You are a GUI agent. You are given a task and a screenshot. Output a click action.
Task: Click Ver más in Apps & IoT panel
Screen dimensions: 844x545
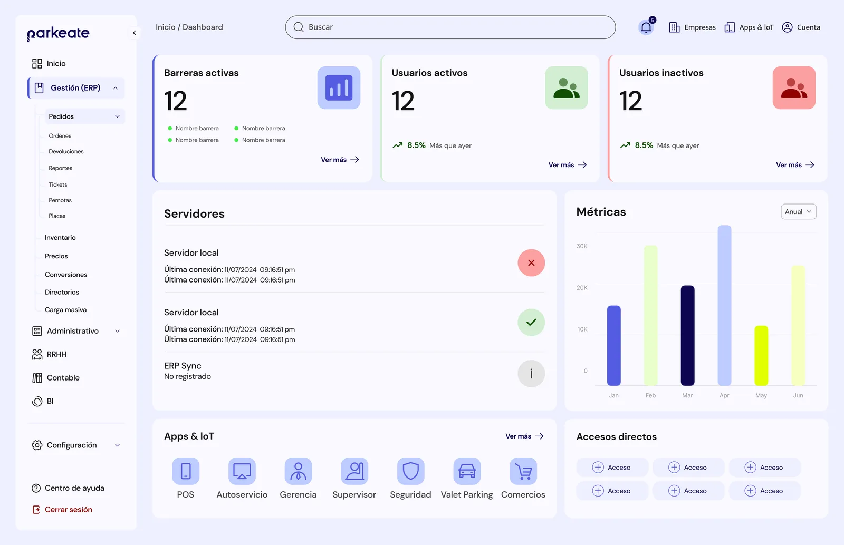pyautogui.click(x=524, y=436)
